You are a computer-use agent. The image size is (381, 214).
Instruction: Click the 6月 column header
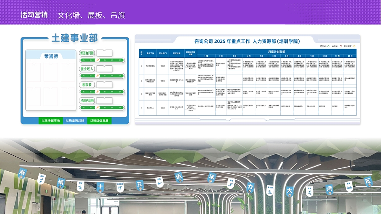coord(274,56)
